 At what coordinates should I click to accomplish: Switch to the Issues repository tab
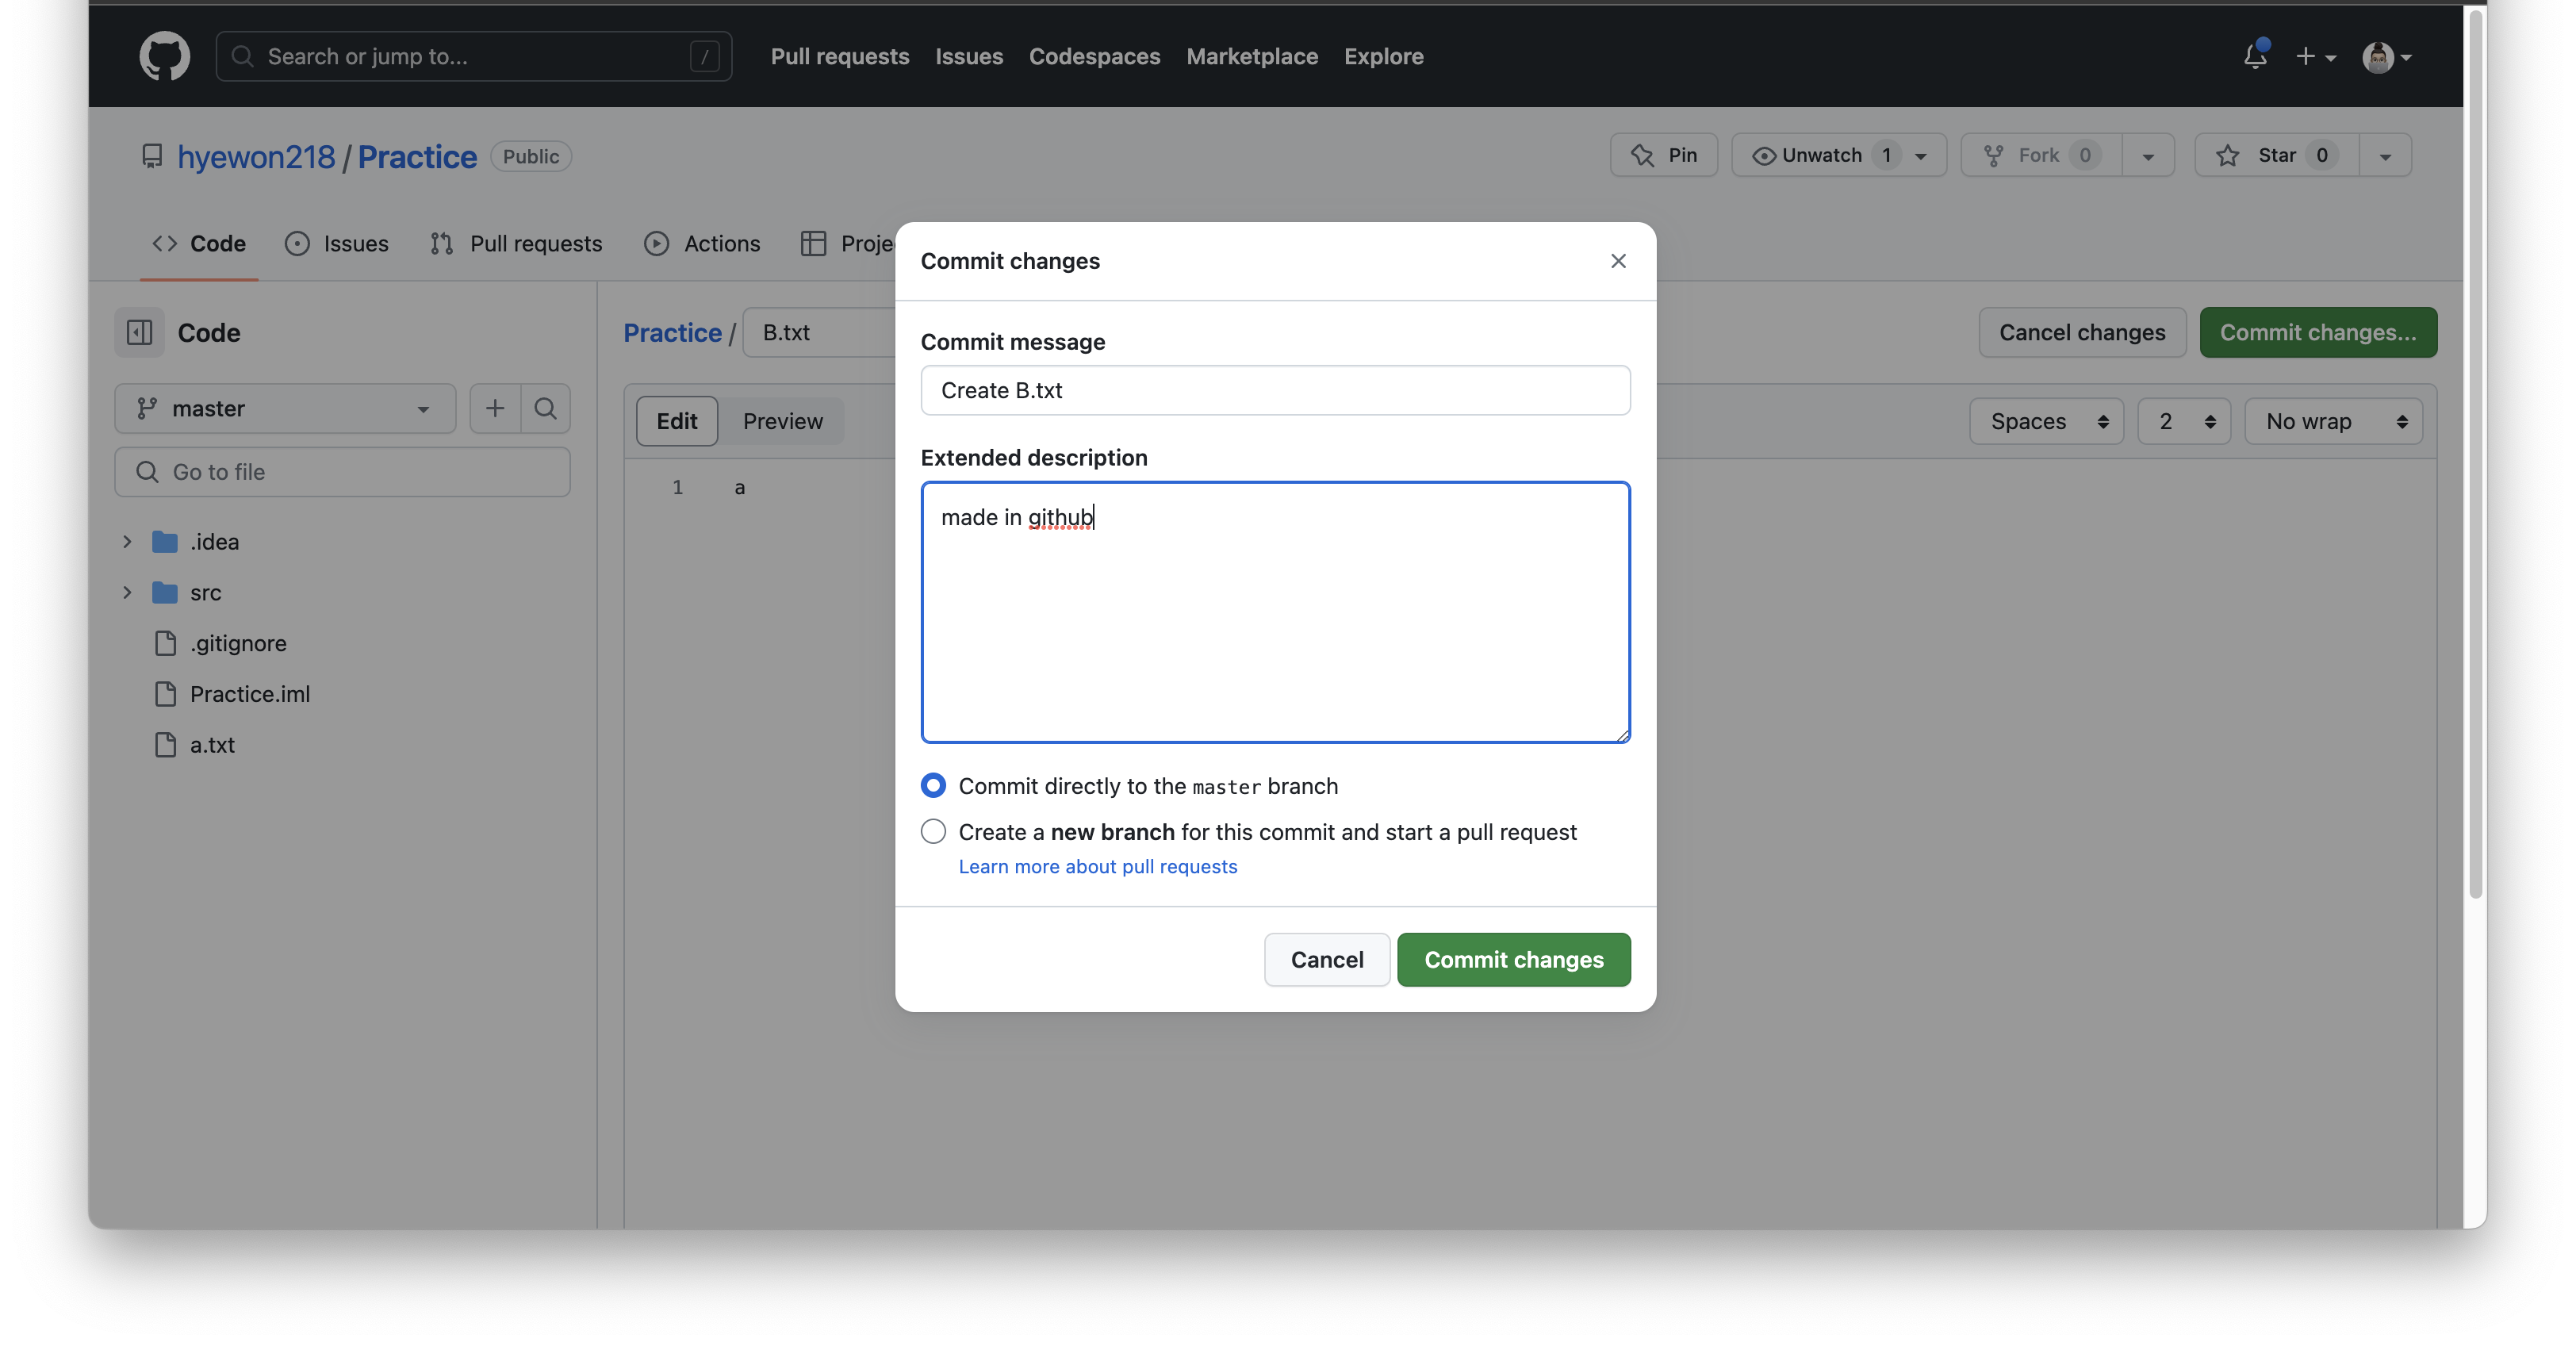337,244
